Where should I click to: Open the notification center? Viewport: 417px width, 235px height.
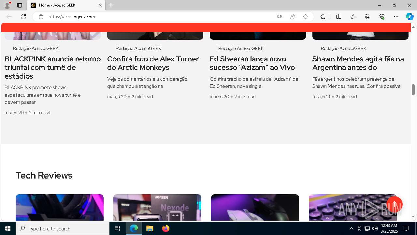coord(406,228)
